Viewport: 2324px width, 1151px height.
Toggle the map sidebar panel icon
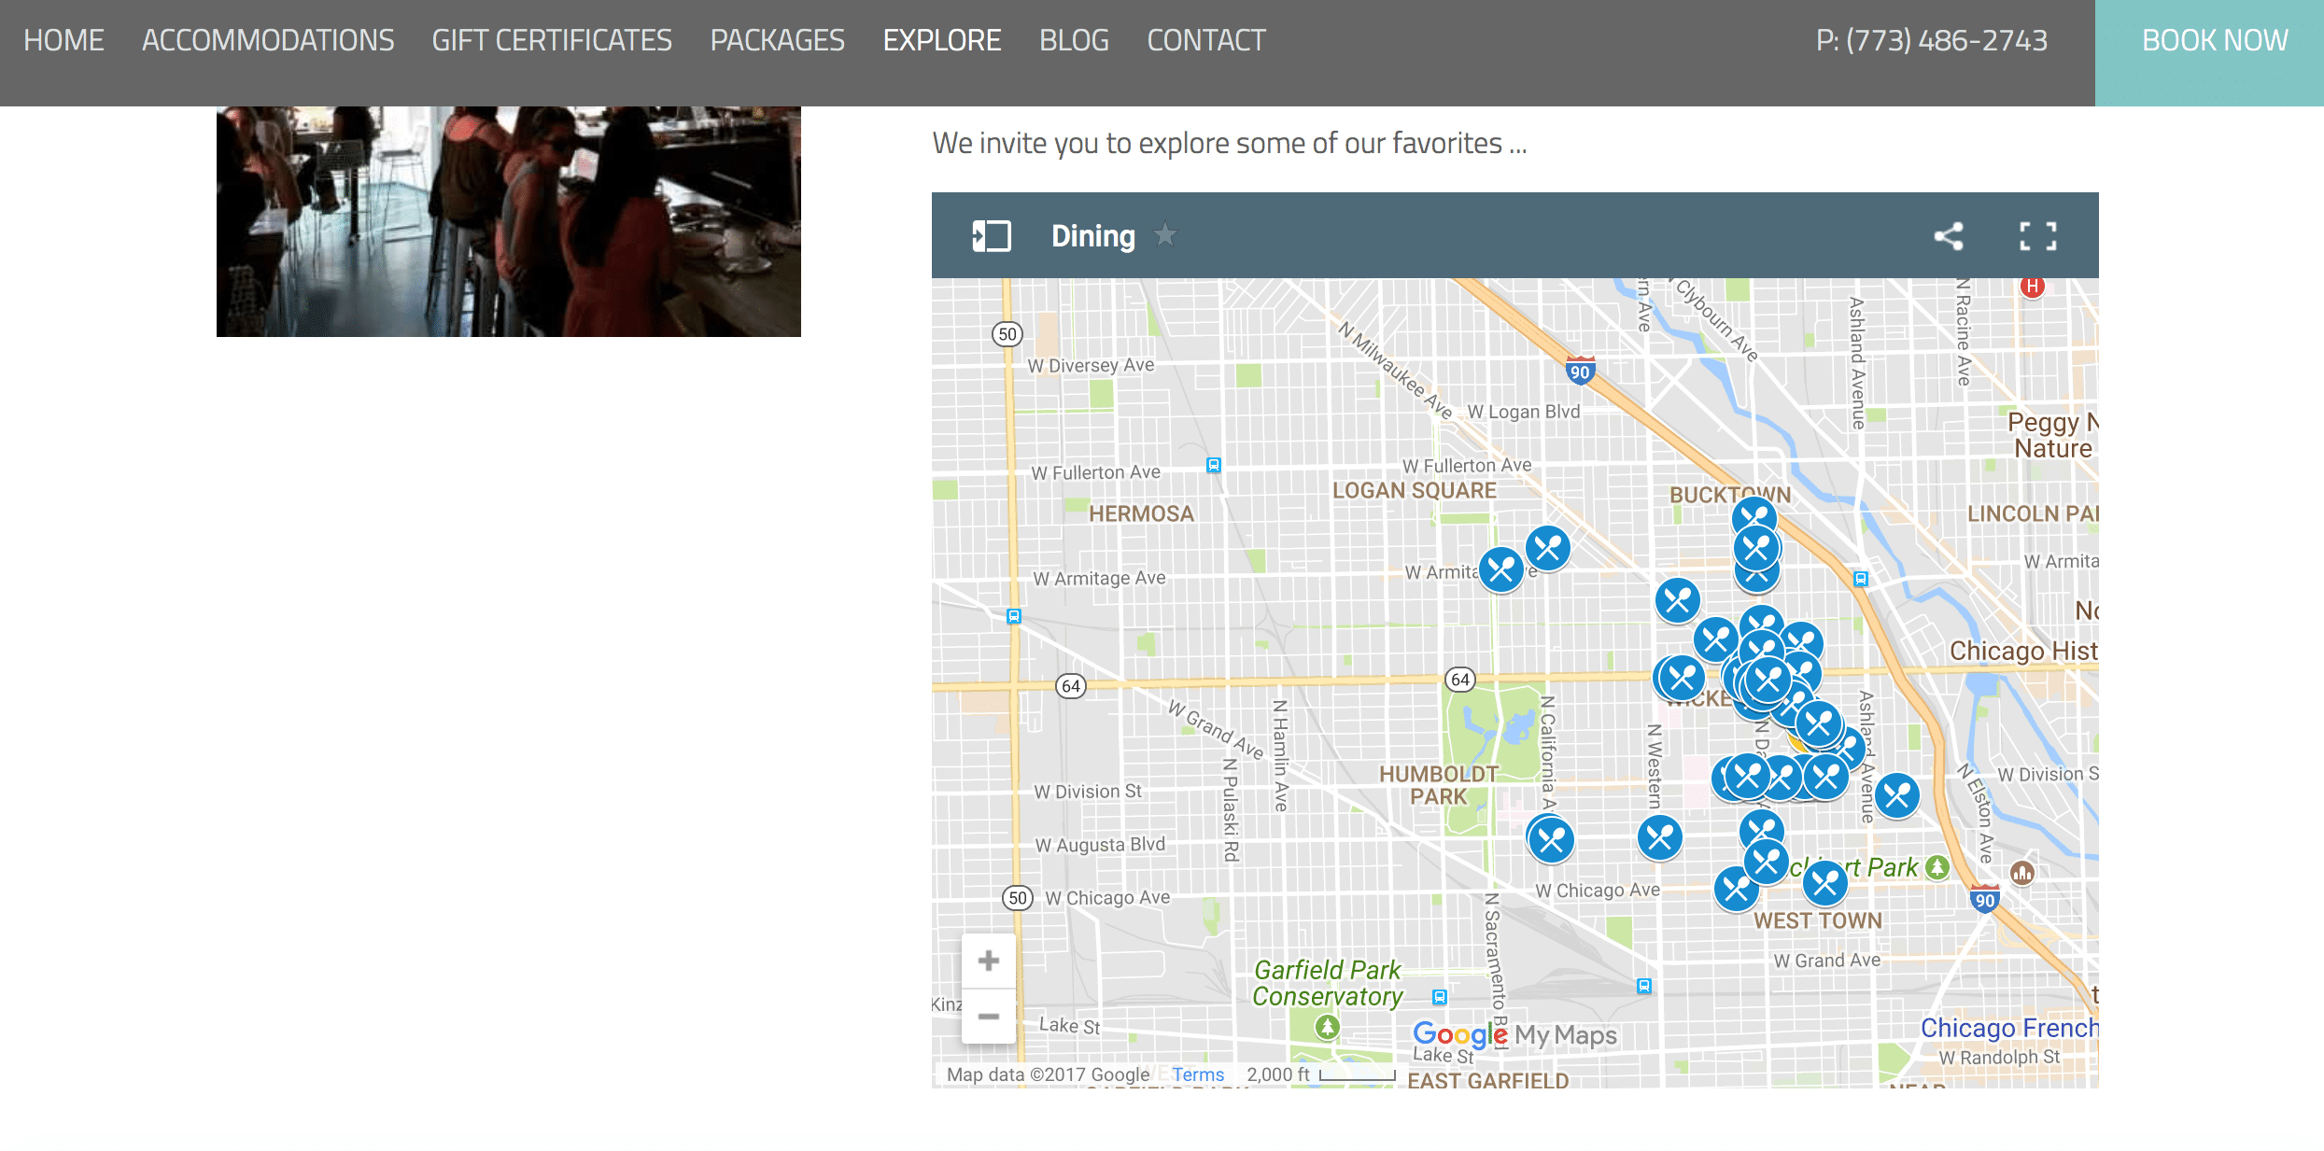[x=992, y=236]
